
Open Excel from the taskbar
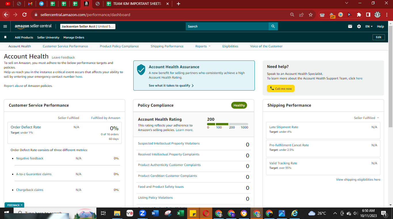180,213
